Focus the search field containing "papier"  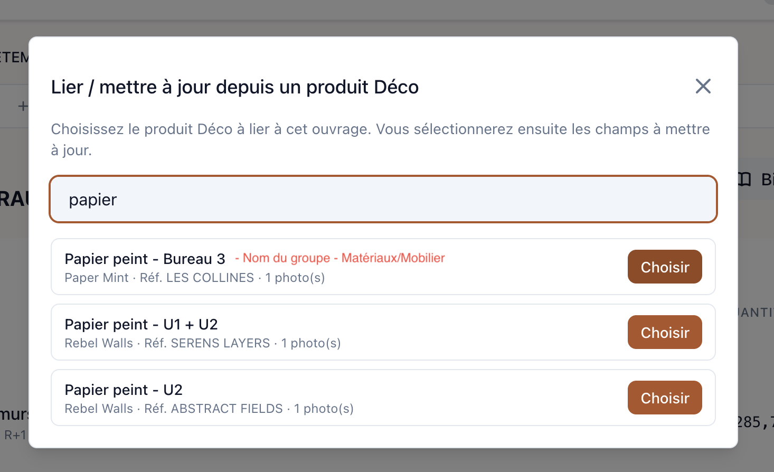(x=383, y=199)
